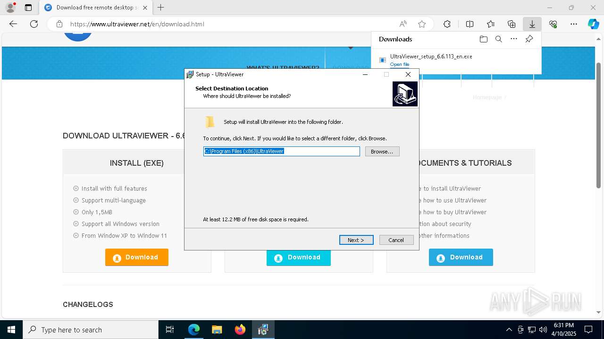Toggle split screen view
This screenshot has width=604, height=339.
point(470,24)
